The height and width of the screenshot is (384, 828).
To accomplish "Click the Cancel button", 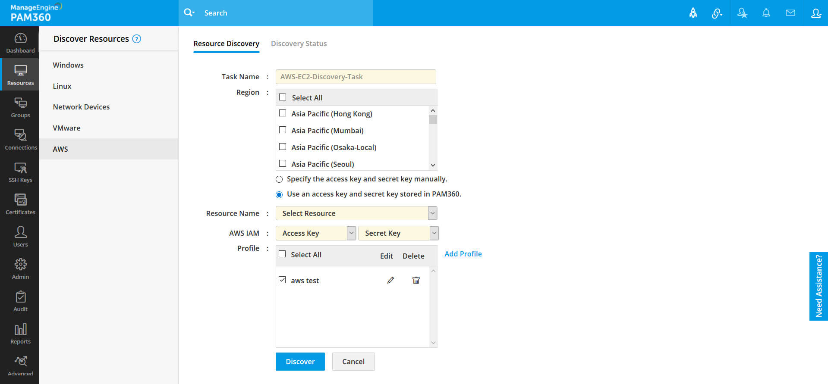I will (x=353, y=362).
